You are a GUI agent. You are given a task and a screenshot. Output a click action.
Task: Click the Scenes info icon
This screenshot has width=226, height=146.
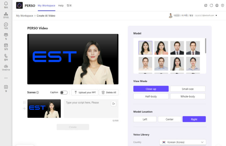point(37,92)
